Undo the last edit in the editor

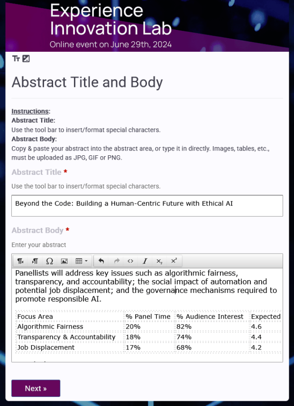click(101, 261)
